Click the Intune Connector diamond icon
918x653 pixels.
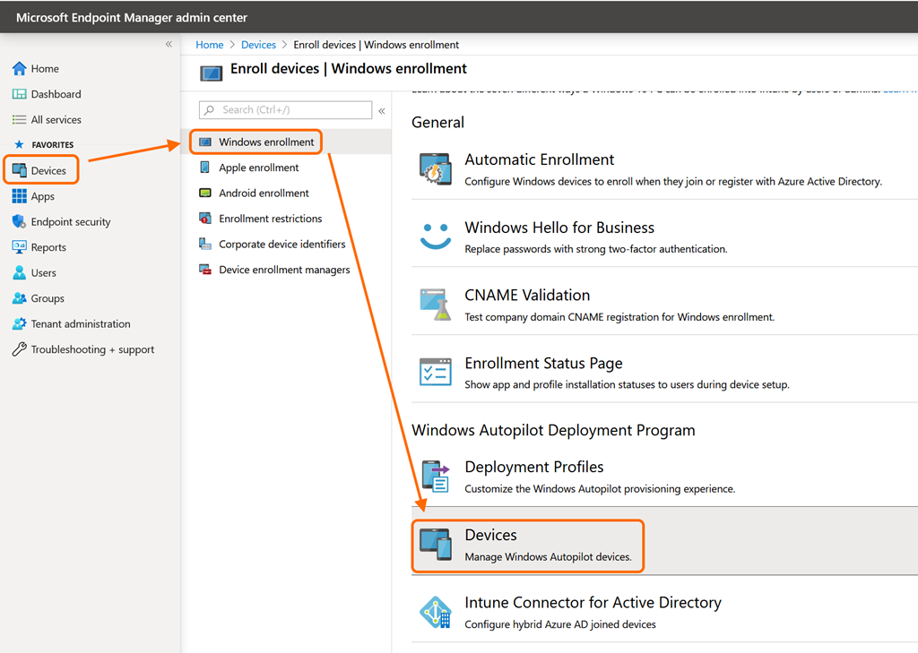(x=436, y=612)
